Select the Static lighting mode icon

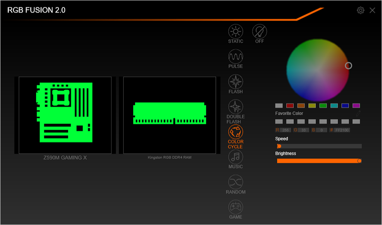236,32
